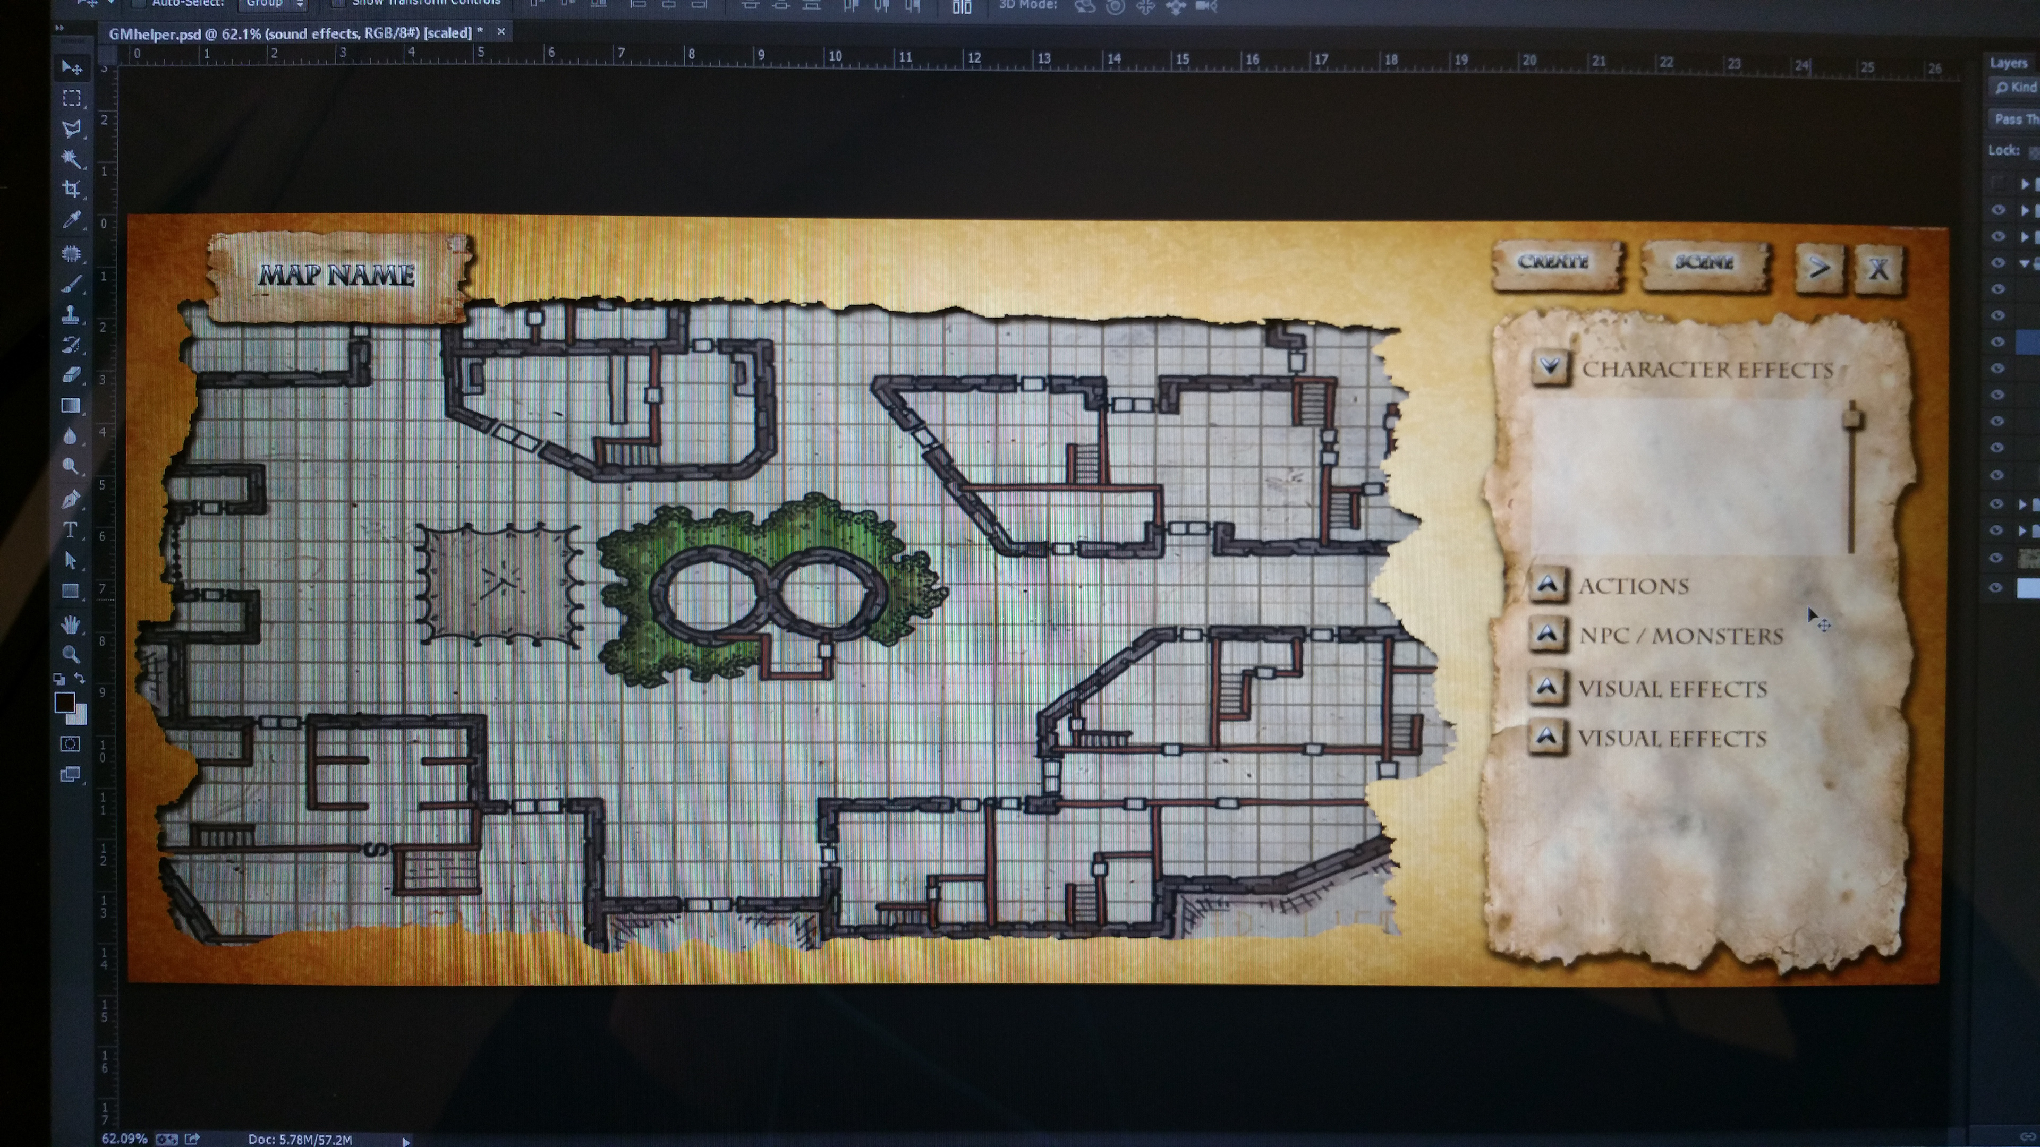Viewport: 2040px width, 1147px height.
Task: Select the Rectangle shape tool
Action: (x=71, y=590)
